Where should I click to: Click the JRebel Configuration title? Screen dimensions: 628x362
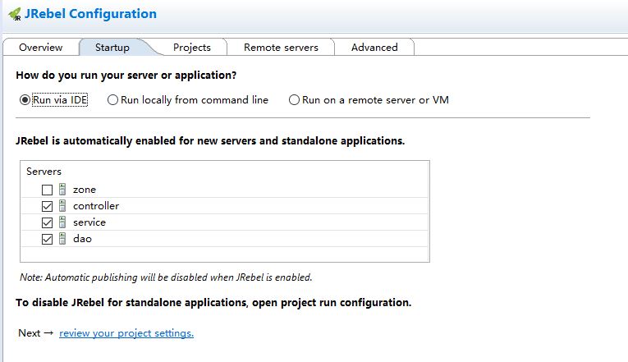pyautogui.click(x=90, y=14)
